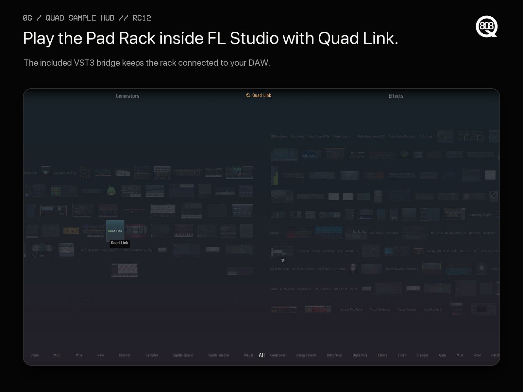Viewport: 523px width, 392px height.
Task: Open the Synth special category
Action: 218,355
